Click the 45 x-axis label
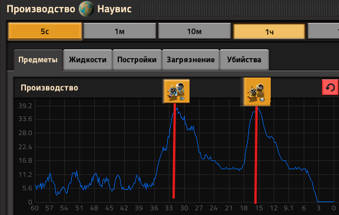Image resolution: width=339 pixels, height=215 pixels. click(109, 208)
